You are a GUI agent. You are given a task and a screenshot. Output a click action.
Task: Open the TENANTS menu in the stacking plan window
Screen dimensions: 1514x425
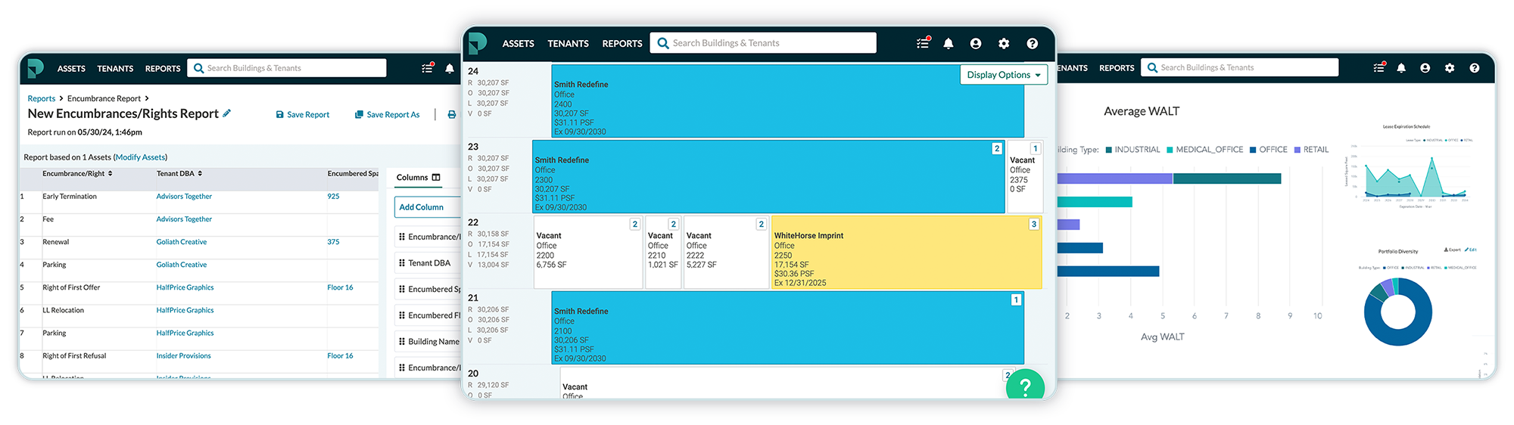click(x=568, y=44)
